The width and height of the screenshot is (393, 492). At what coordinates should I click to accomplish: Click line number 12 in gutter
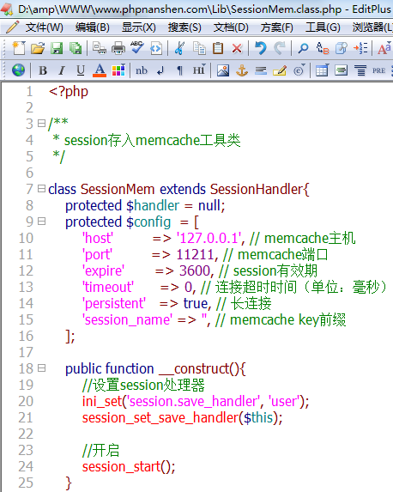point(26,270)
